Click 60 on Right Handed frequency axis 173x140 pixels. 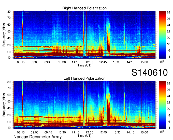point(9,25)
